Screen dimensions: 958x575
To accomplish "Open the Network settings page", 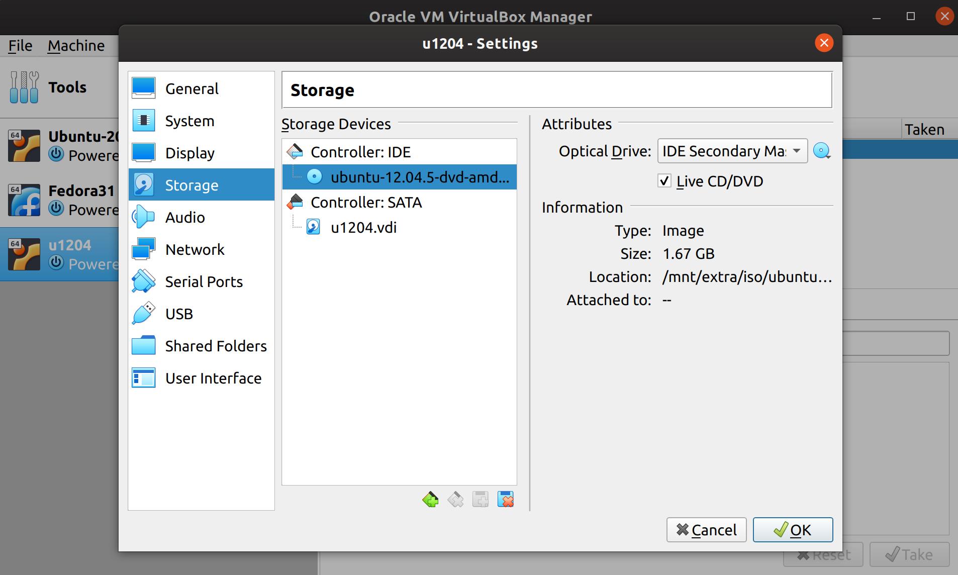I will (201, 249).
